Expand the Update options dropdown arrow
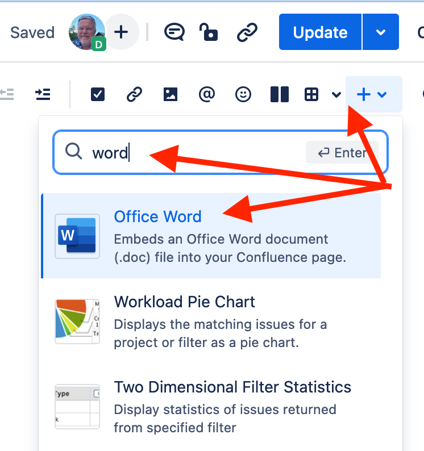Viewport: 424px width, 451px height. (381, 32)
